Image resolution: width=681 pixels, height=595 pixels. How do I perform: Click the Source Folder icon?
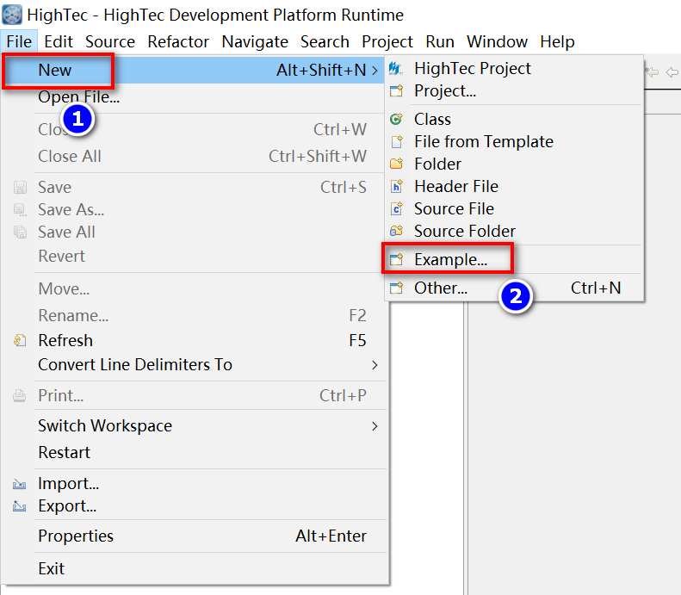click(x=396, y=231)
